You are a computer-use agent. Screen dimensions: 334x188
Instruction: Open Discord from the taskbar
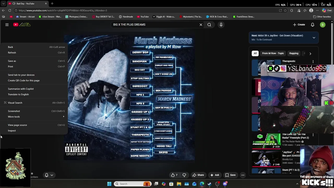225,184
